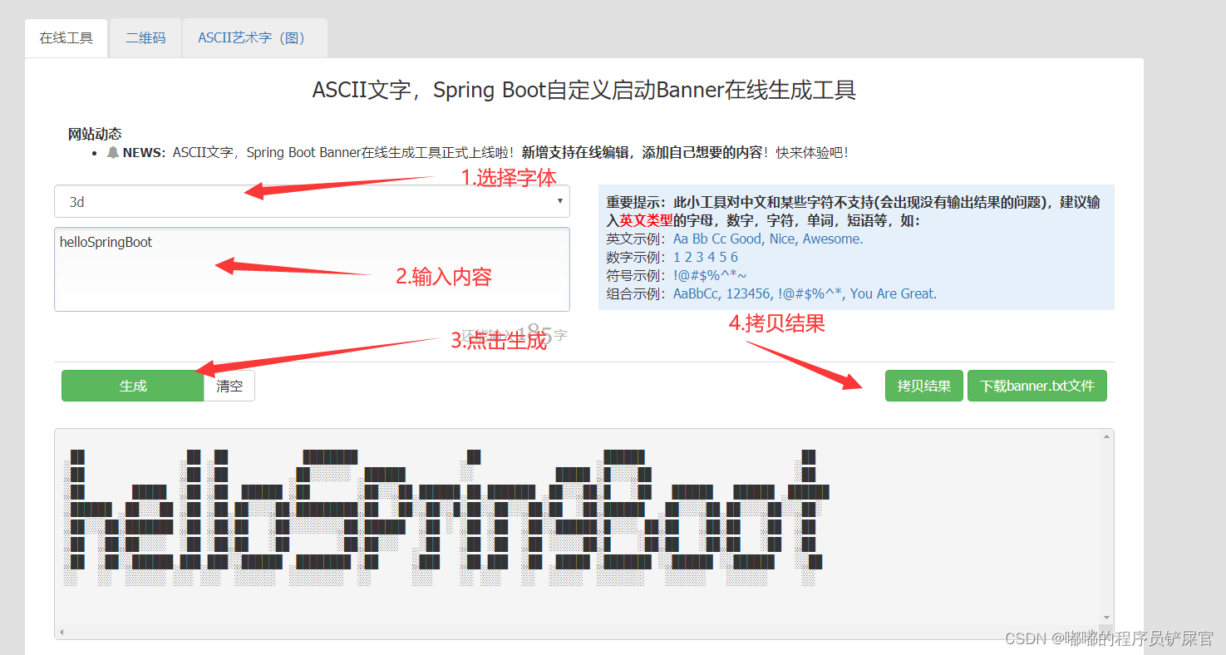Click the 网站动态 heading text
1226x655 pixels.
tap(95, 134)
